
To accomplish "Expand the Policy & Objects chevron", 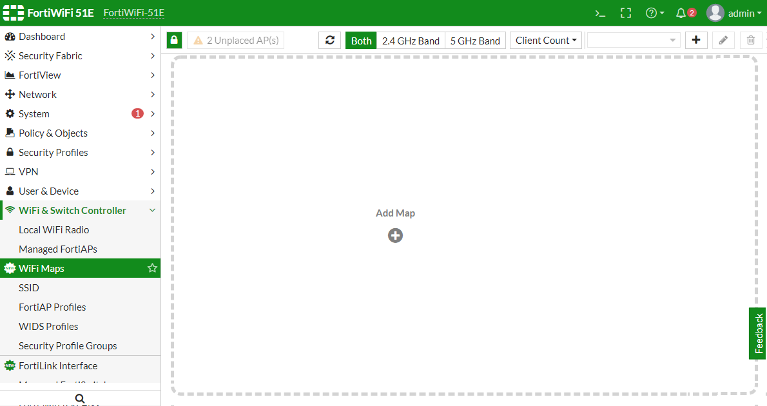I will click(x=153, y=133).
